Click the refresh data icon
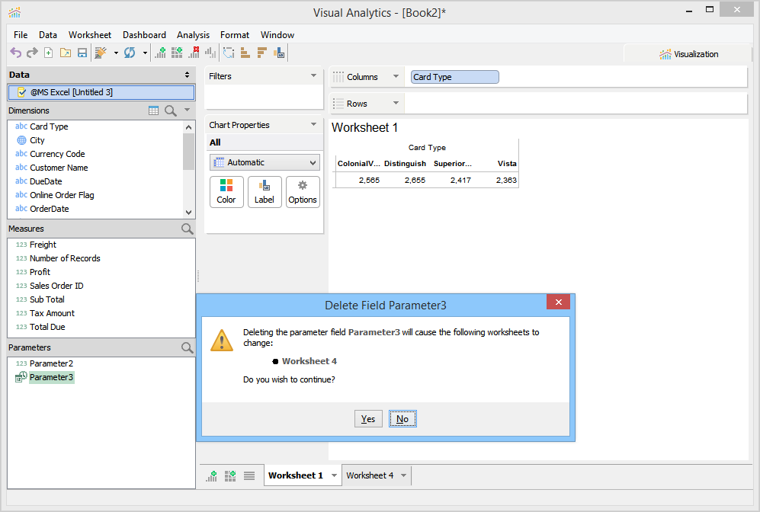760x512 pixels. pos(130,53)
